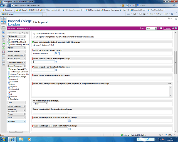Select the Low risk radio button
The width and height of the screenshot is (178, 142).
click(34, 45)
